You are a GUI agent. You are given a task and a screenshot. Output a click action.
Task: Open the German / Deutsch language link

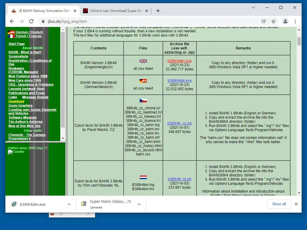pos(29,32)
